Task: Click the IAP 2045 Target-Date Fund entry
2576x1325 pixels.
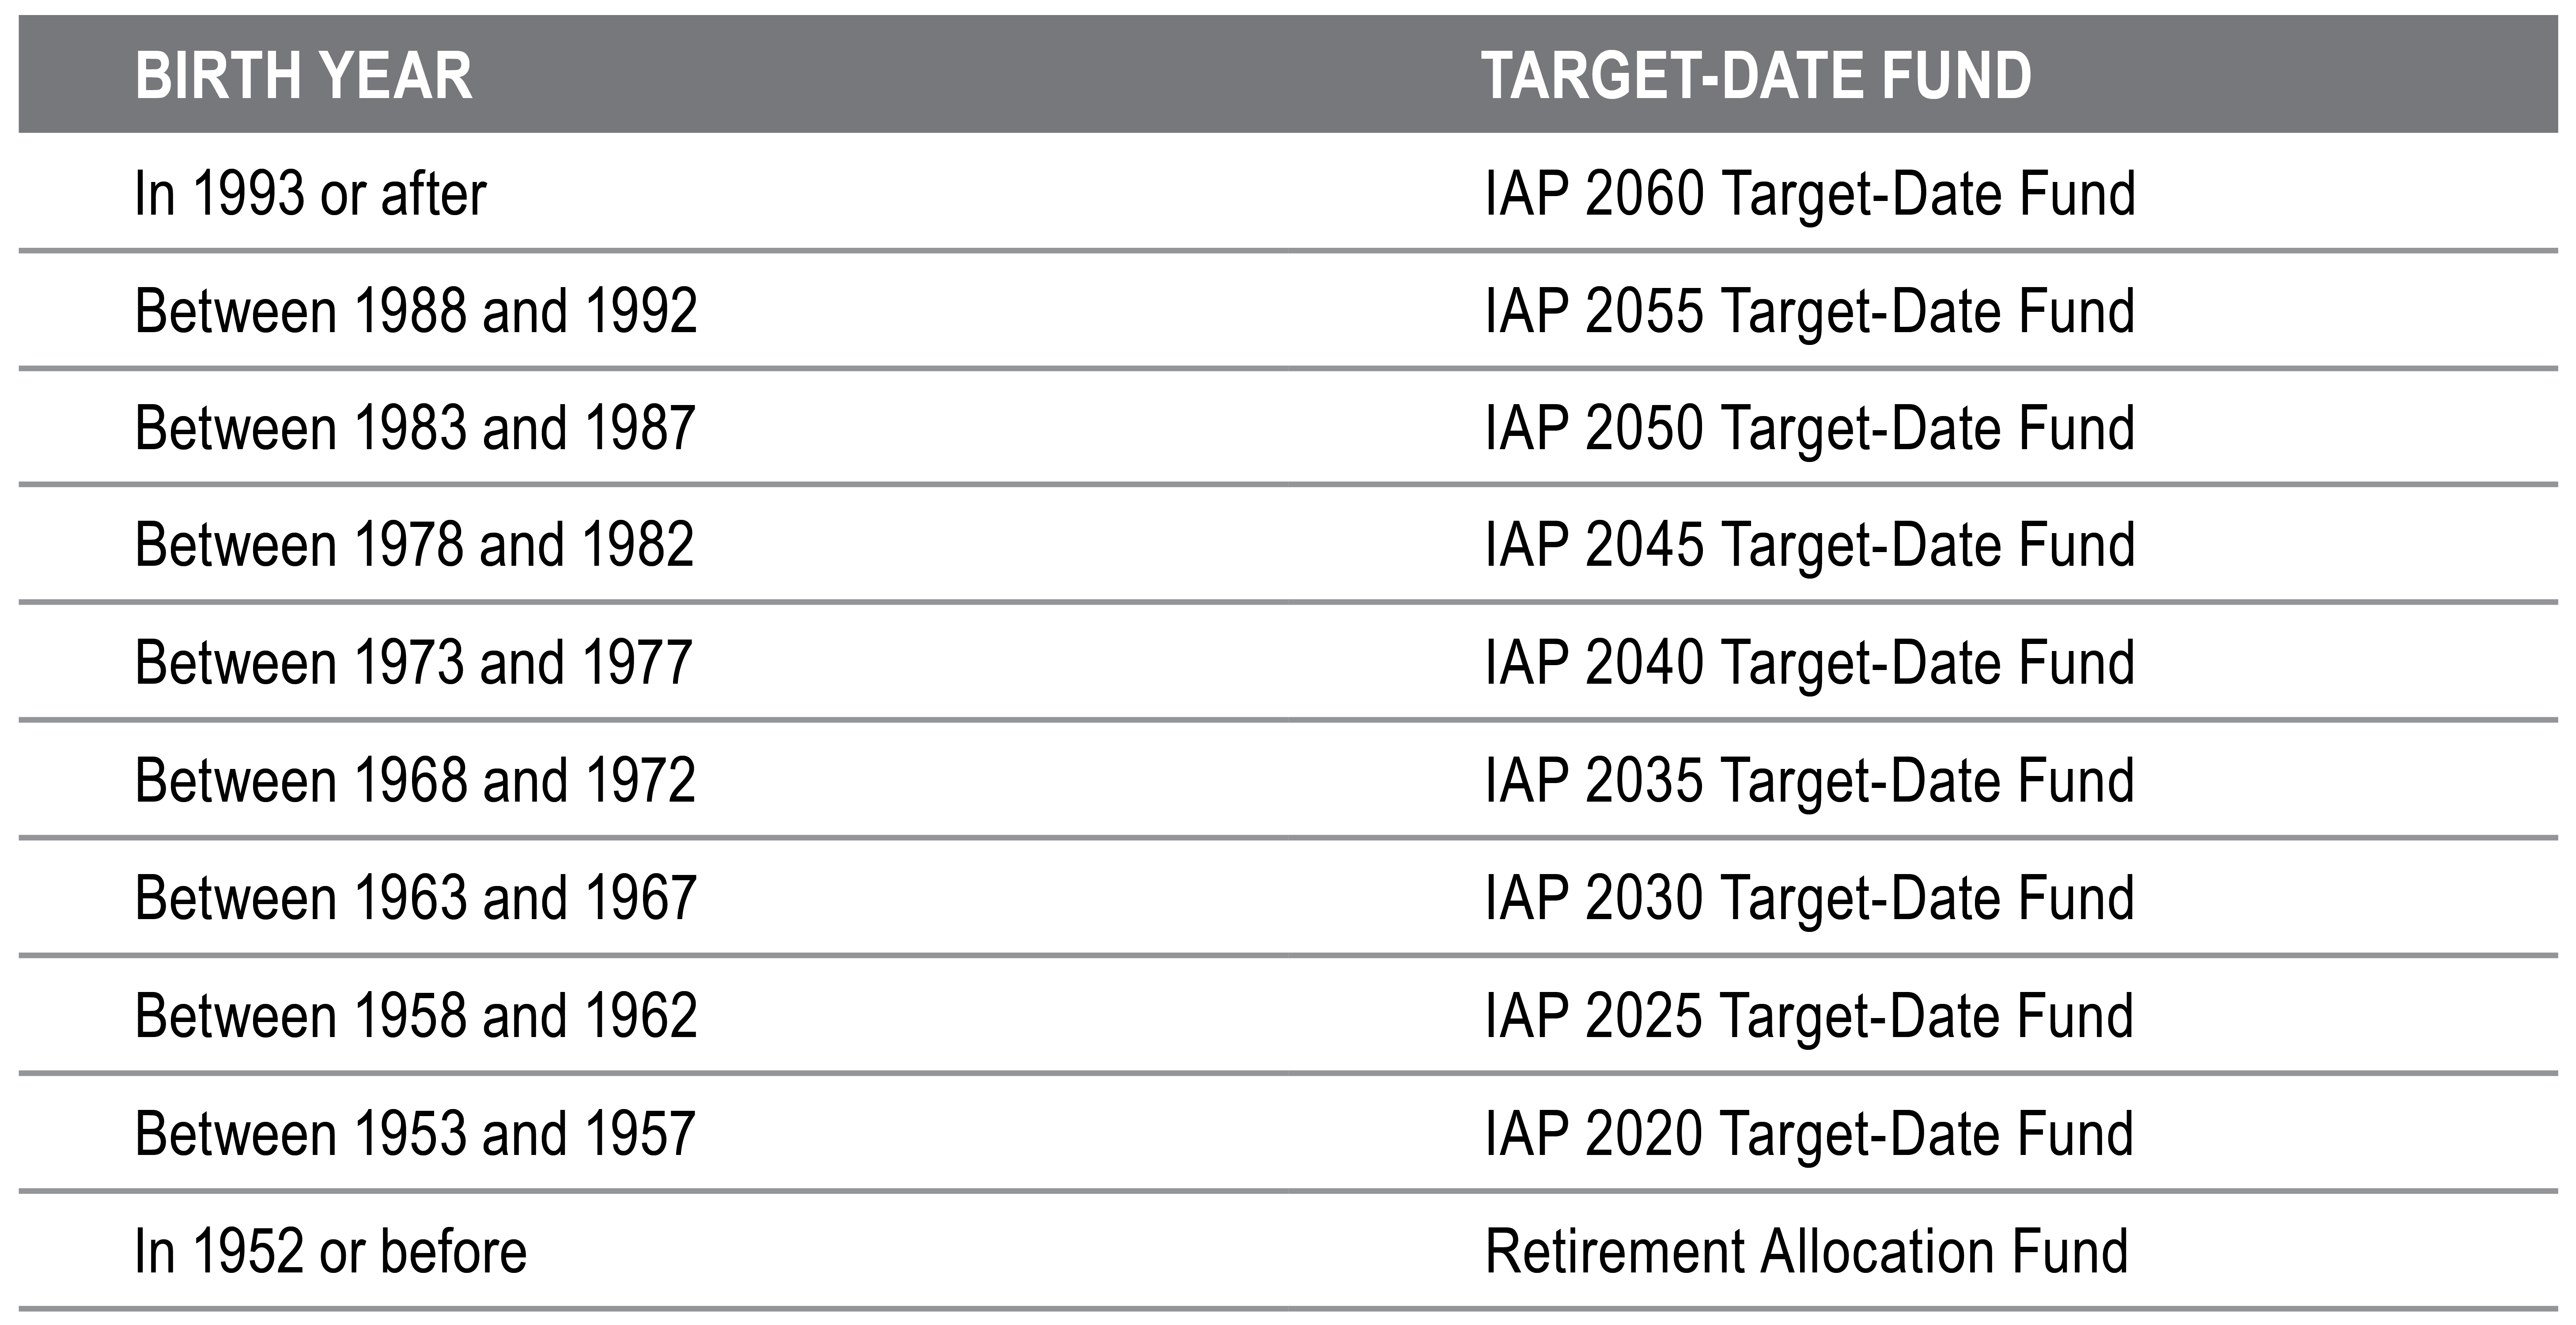Action: coord(1810,545)
